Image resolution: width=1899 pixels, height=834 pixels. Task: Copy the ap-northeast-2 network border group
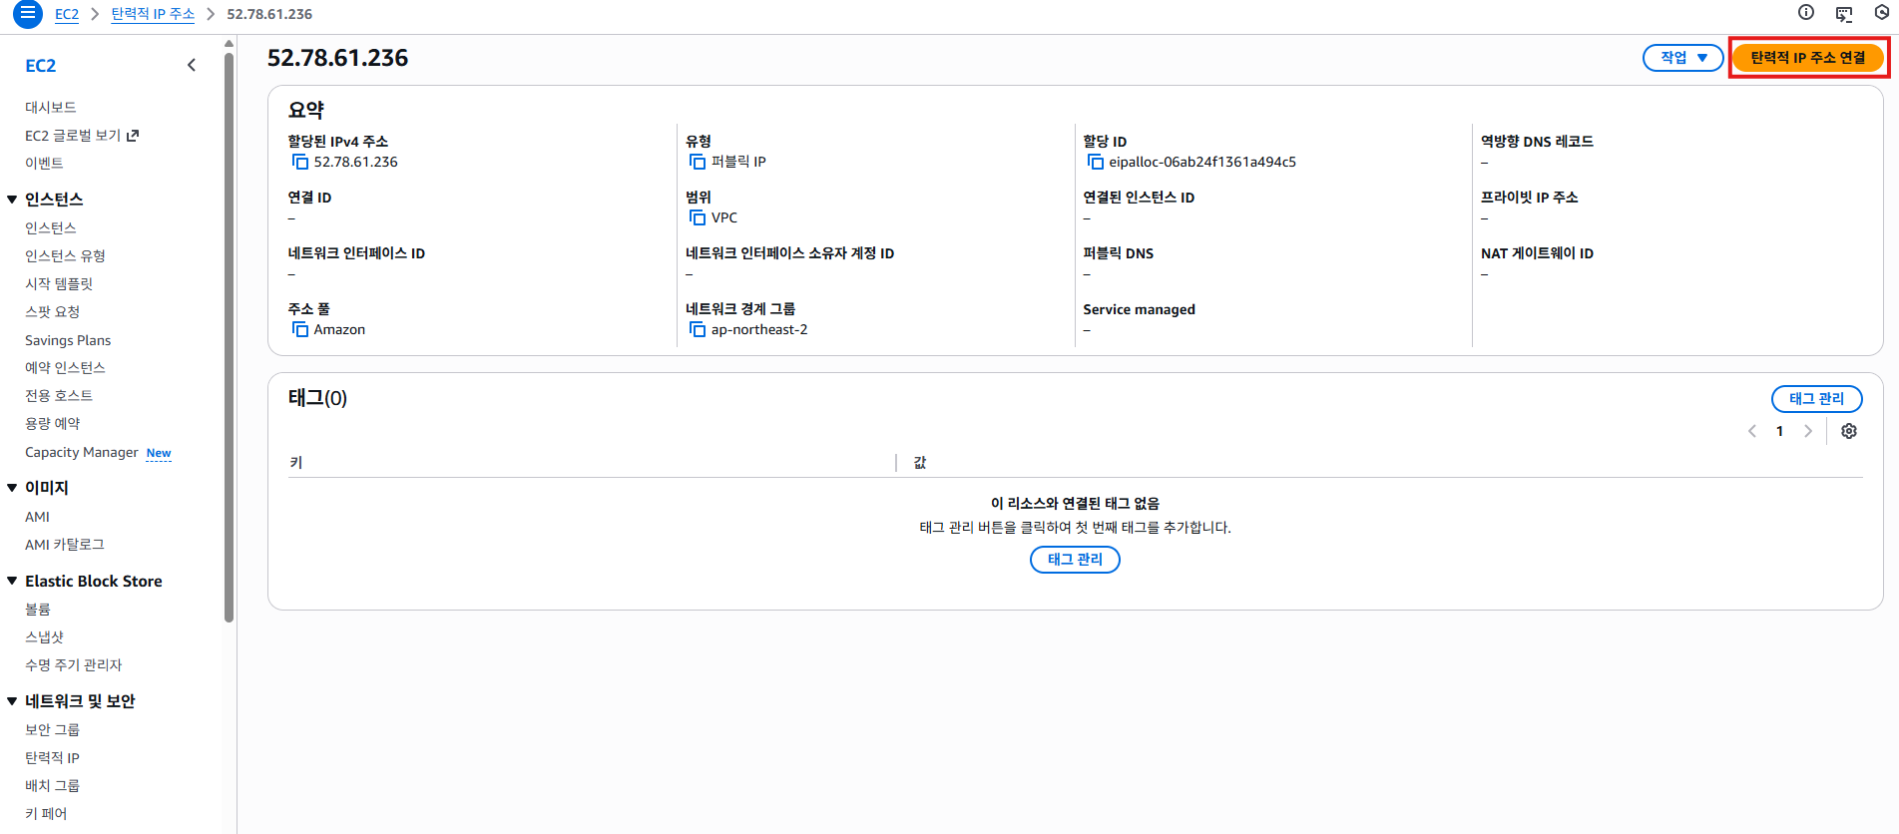pyautogui.click(x=697, y=329)
